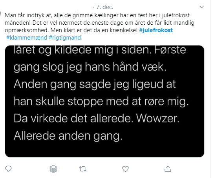Click the 'Allerede anden gang.' line in image
Image resolution: width=214 pixels, height=178 pixels.
click(x=68, y=136)
